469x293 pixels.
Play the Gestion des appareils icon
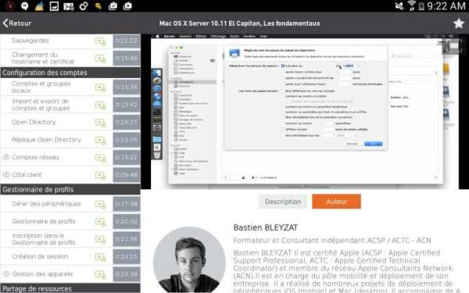tap(101, 274)
